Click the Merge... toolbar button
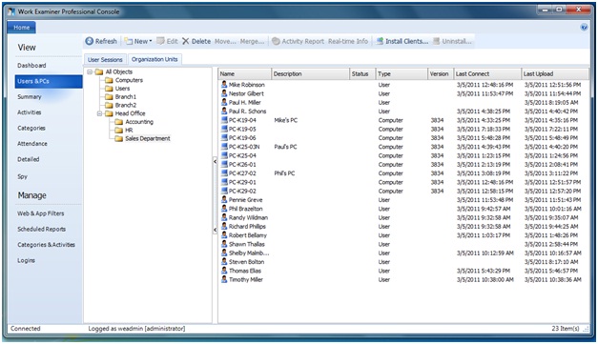The image size is (598, 344). [252, 41]
